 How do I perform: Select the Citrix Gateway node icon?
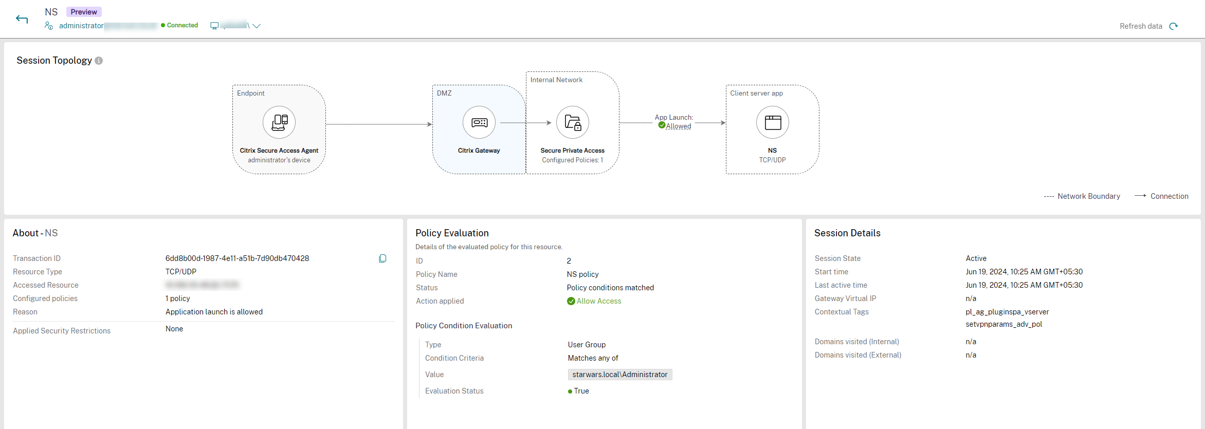(x=479, y=122)
